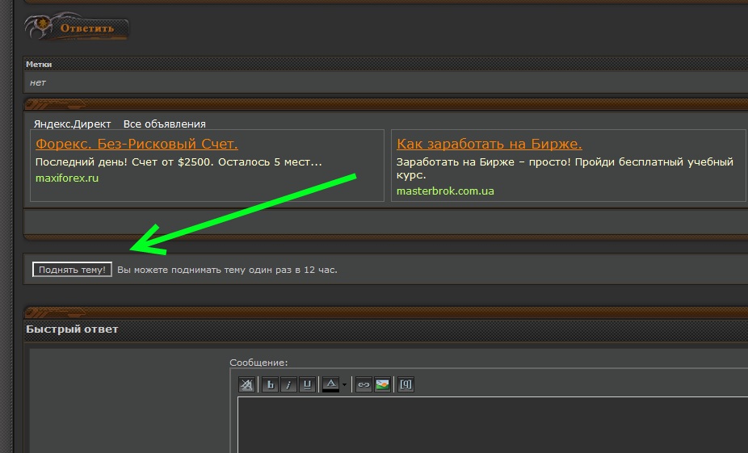Click the wrap quote tags icon
This screenshot has height=453, width=748.
pos(406,385)
